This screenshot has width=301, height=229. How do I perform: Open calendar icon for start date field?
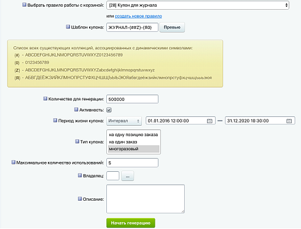209,121
